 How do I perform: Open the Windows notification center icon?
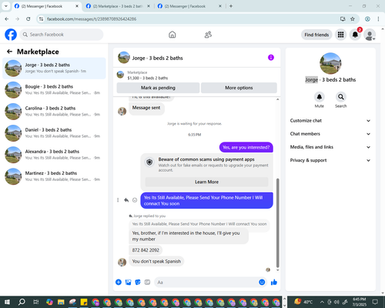(375, 302)
